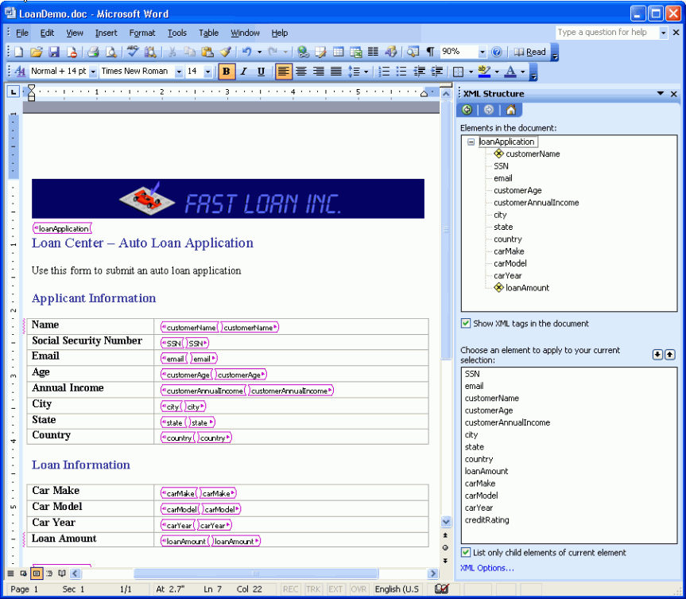The height and width of the screenshot is (599, 686).
Task: Open the Zoom 90% dropdown
Action: (483, 53)
